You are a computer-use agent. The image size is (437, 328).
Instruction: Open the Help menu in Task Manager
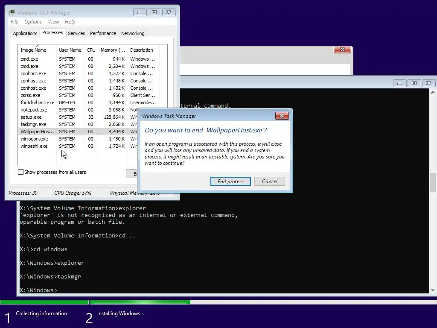pos(70,22)
